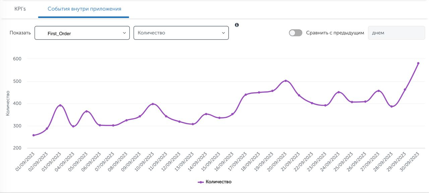Screen dimensions: 429x193
Task: Click the data point for 03/09/2023
Action: 60,105
